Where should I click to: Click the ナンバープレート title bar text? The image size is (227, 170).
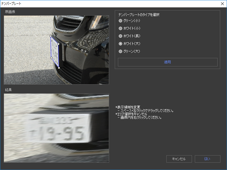11,4
